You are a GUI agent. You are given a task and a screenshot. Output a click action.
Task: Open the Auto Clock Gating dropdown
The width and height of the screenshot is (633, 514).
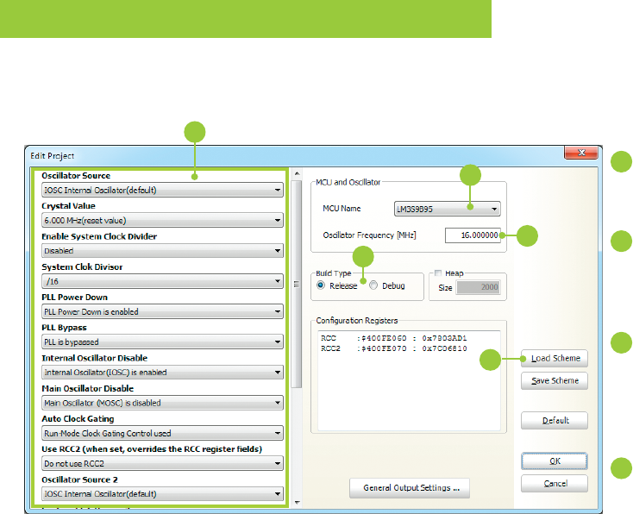[x=162, y=433]
